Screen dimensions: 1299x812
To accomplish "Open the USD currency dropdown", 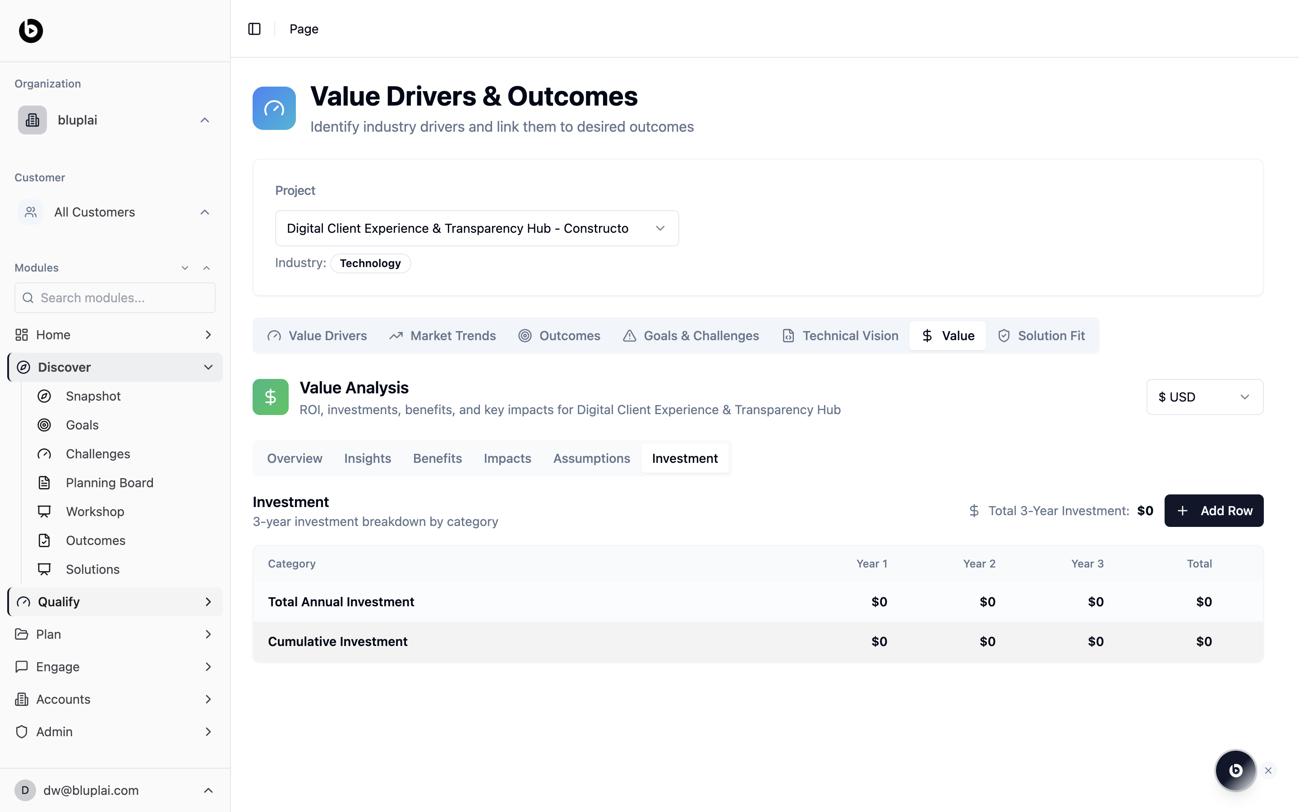I will pos(1205,397).
